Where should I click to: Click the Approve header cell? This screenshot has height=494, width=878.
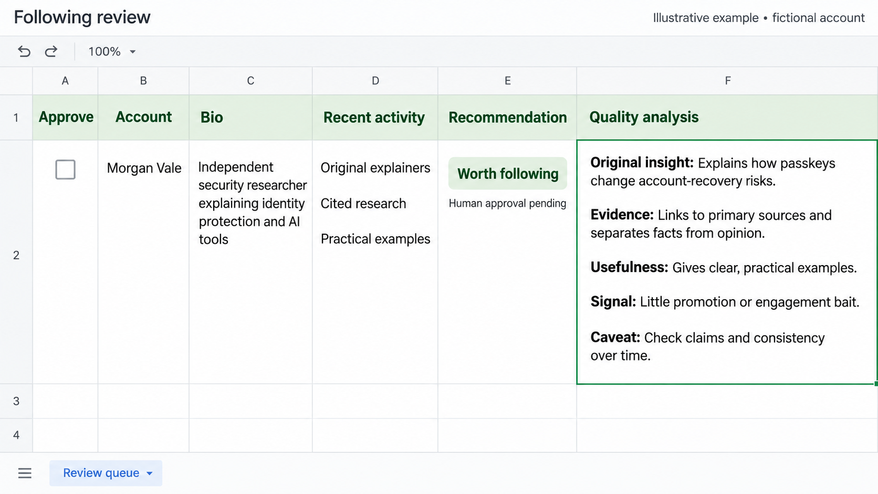[65, 118]
